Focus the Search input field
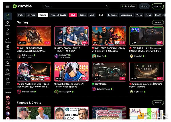 tap(74, 6)
